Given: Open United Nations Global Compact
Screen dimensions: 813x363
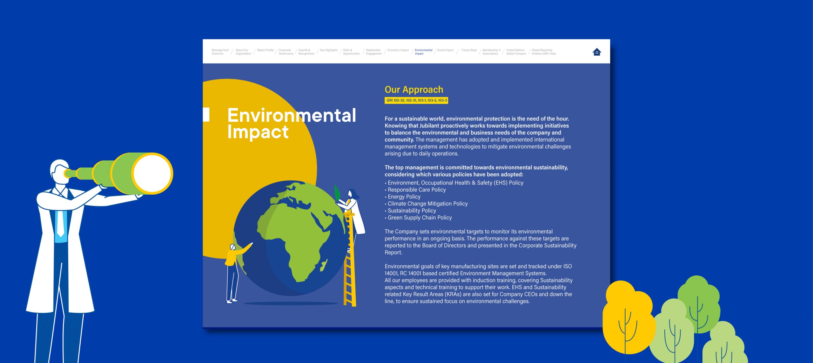Looking at the screenshot, I should click(x=516, y=52).
